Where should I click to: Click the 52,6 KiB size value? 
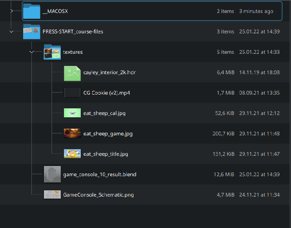(x=225, y=113)
